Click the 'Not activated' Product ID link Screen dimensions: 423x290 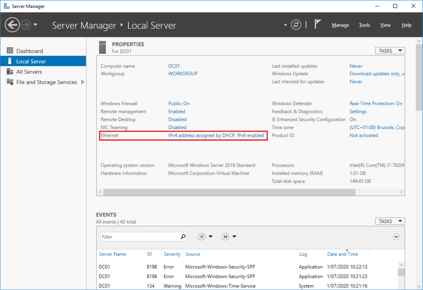[x=364, y=135]
